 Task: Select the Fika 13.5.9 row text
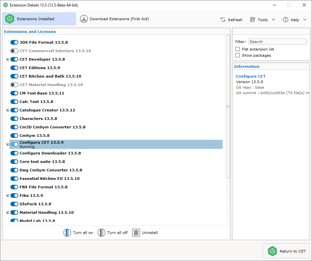point(31,196)
